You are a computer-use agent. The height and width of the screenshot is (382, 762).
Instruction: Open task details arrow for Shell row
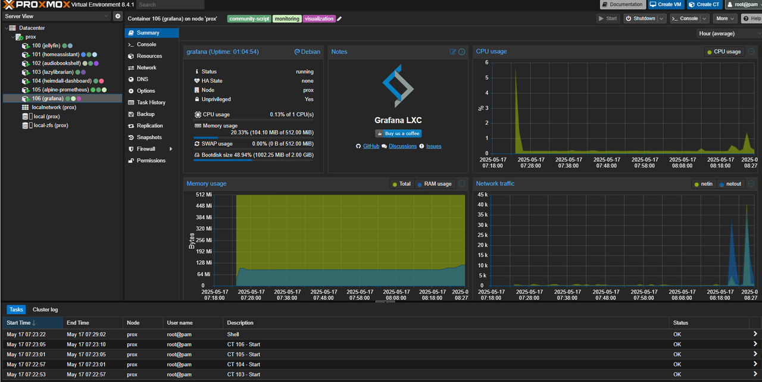[755, 334]
